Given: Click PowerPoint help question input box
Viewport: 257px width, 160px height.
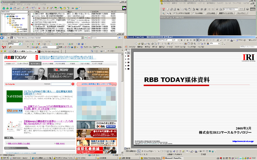Looking at the screenshot, I should coord(248,47).
